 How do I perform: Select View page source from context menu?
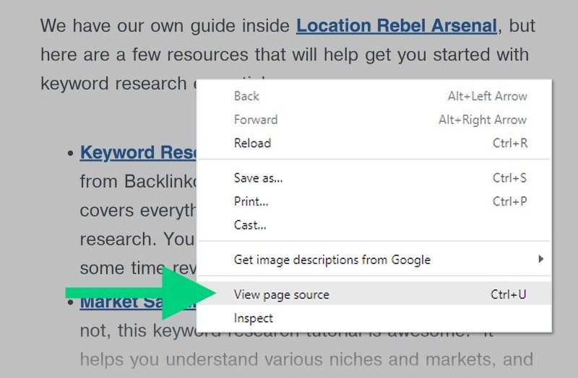pyautogui.click(x=282, y=294)
